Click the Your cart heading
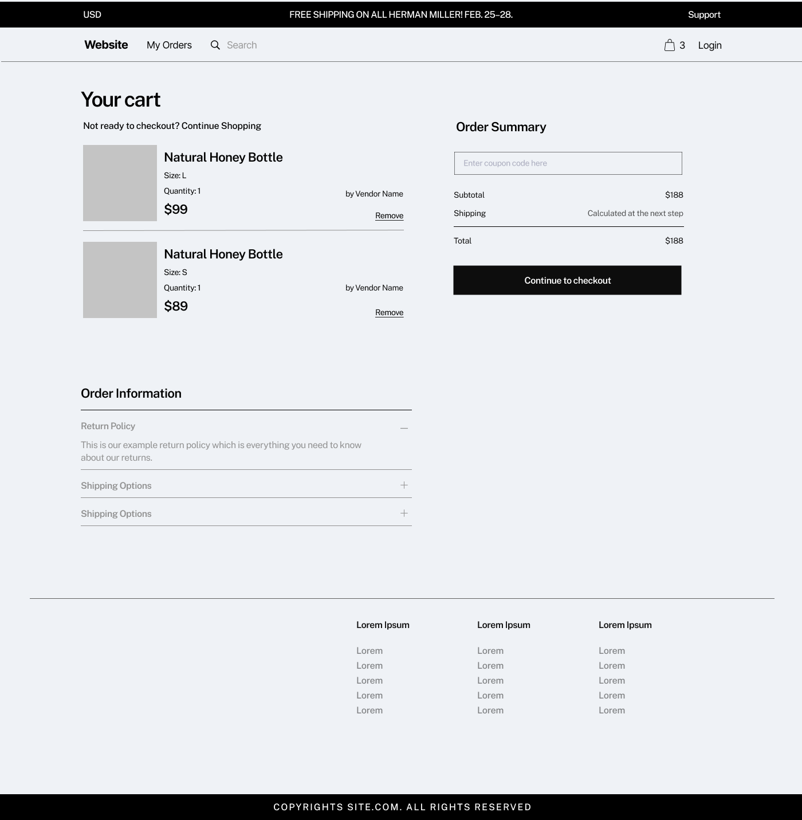802x820 pixels. pos(121,100)
